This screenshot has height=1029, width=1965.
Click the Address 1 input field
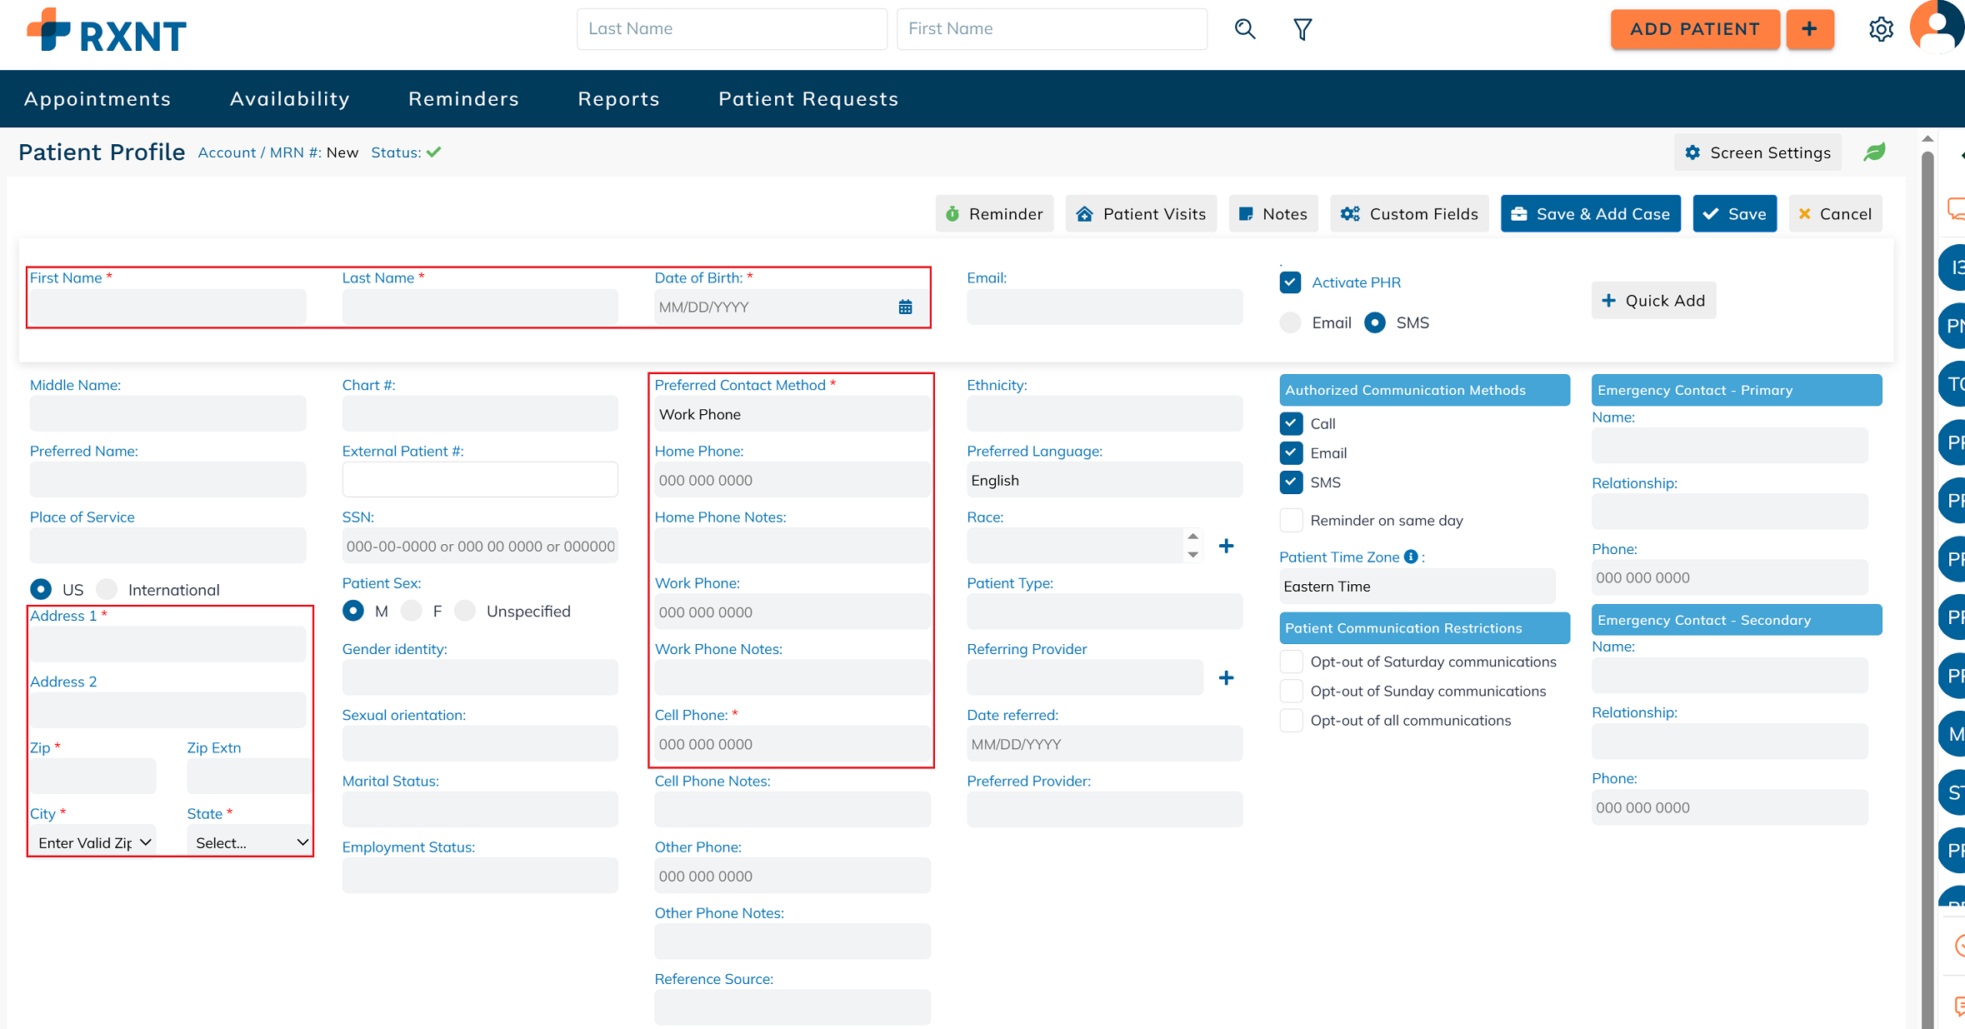[167, 645]
